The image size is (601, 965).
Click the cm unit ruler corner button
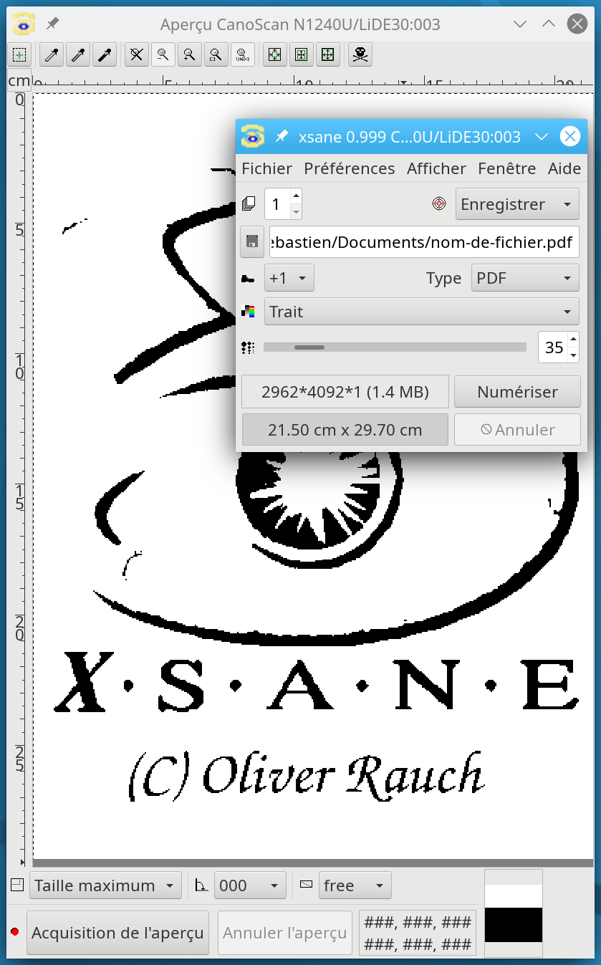point(19,82)
